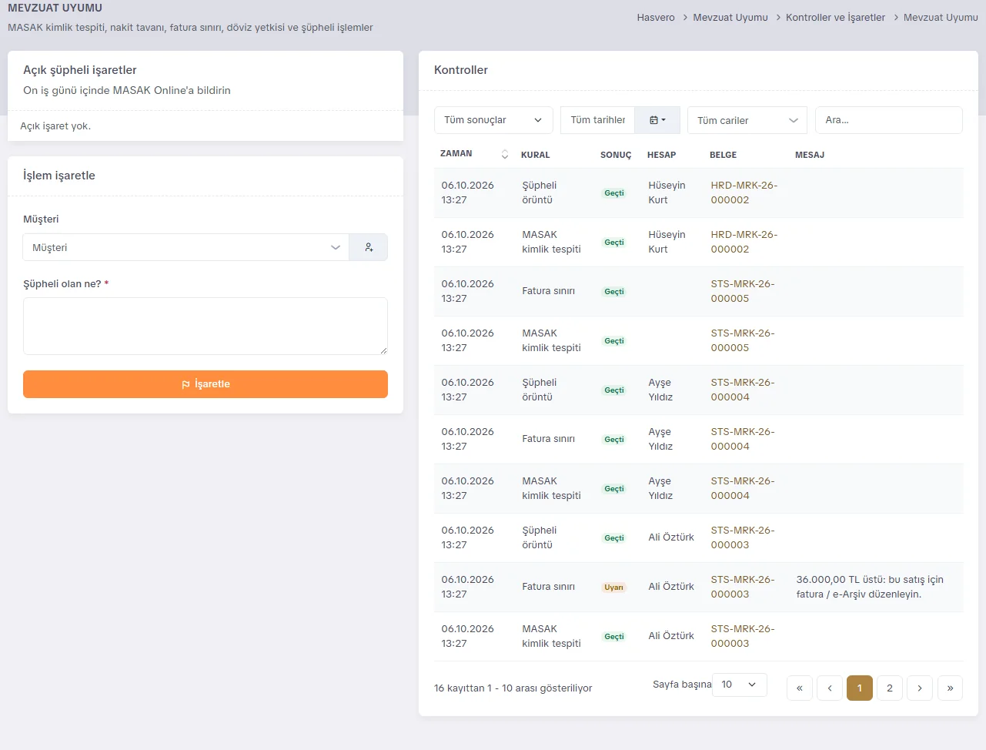Viewport: 986px width, 750px height.
Task: Click the SONUÇ column header
Action: coord(616,155)
